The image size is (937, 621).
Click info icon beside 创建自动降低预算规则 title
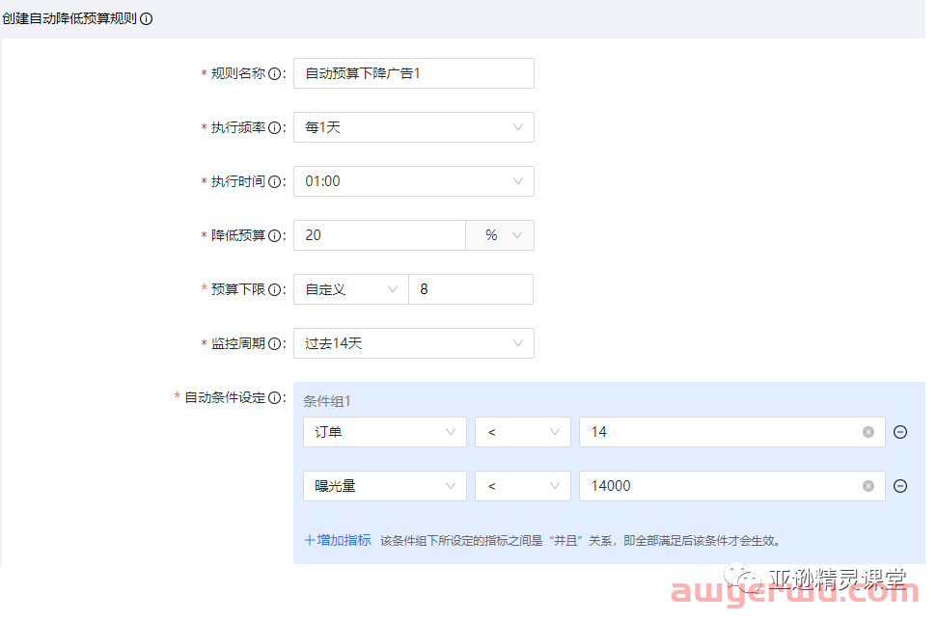coord(147,19)
